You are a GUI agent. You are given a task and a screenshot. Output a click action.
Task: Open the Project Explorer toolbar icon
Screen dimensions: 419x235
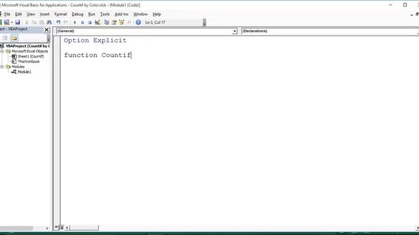106,22
